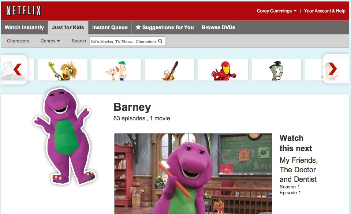Click the magnifying glass search icon
Screen dimensions: 351x214
click(x=160, y=41)
